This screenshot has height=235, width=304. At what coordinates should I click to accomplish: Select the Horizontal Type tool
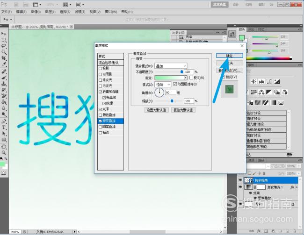[x=4, y=128]
